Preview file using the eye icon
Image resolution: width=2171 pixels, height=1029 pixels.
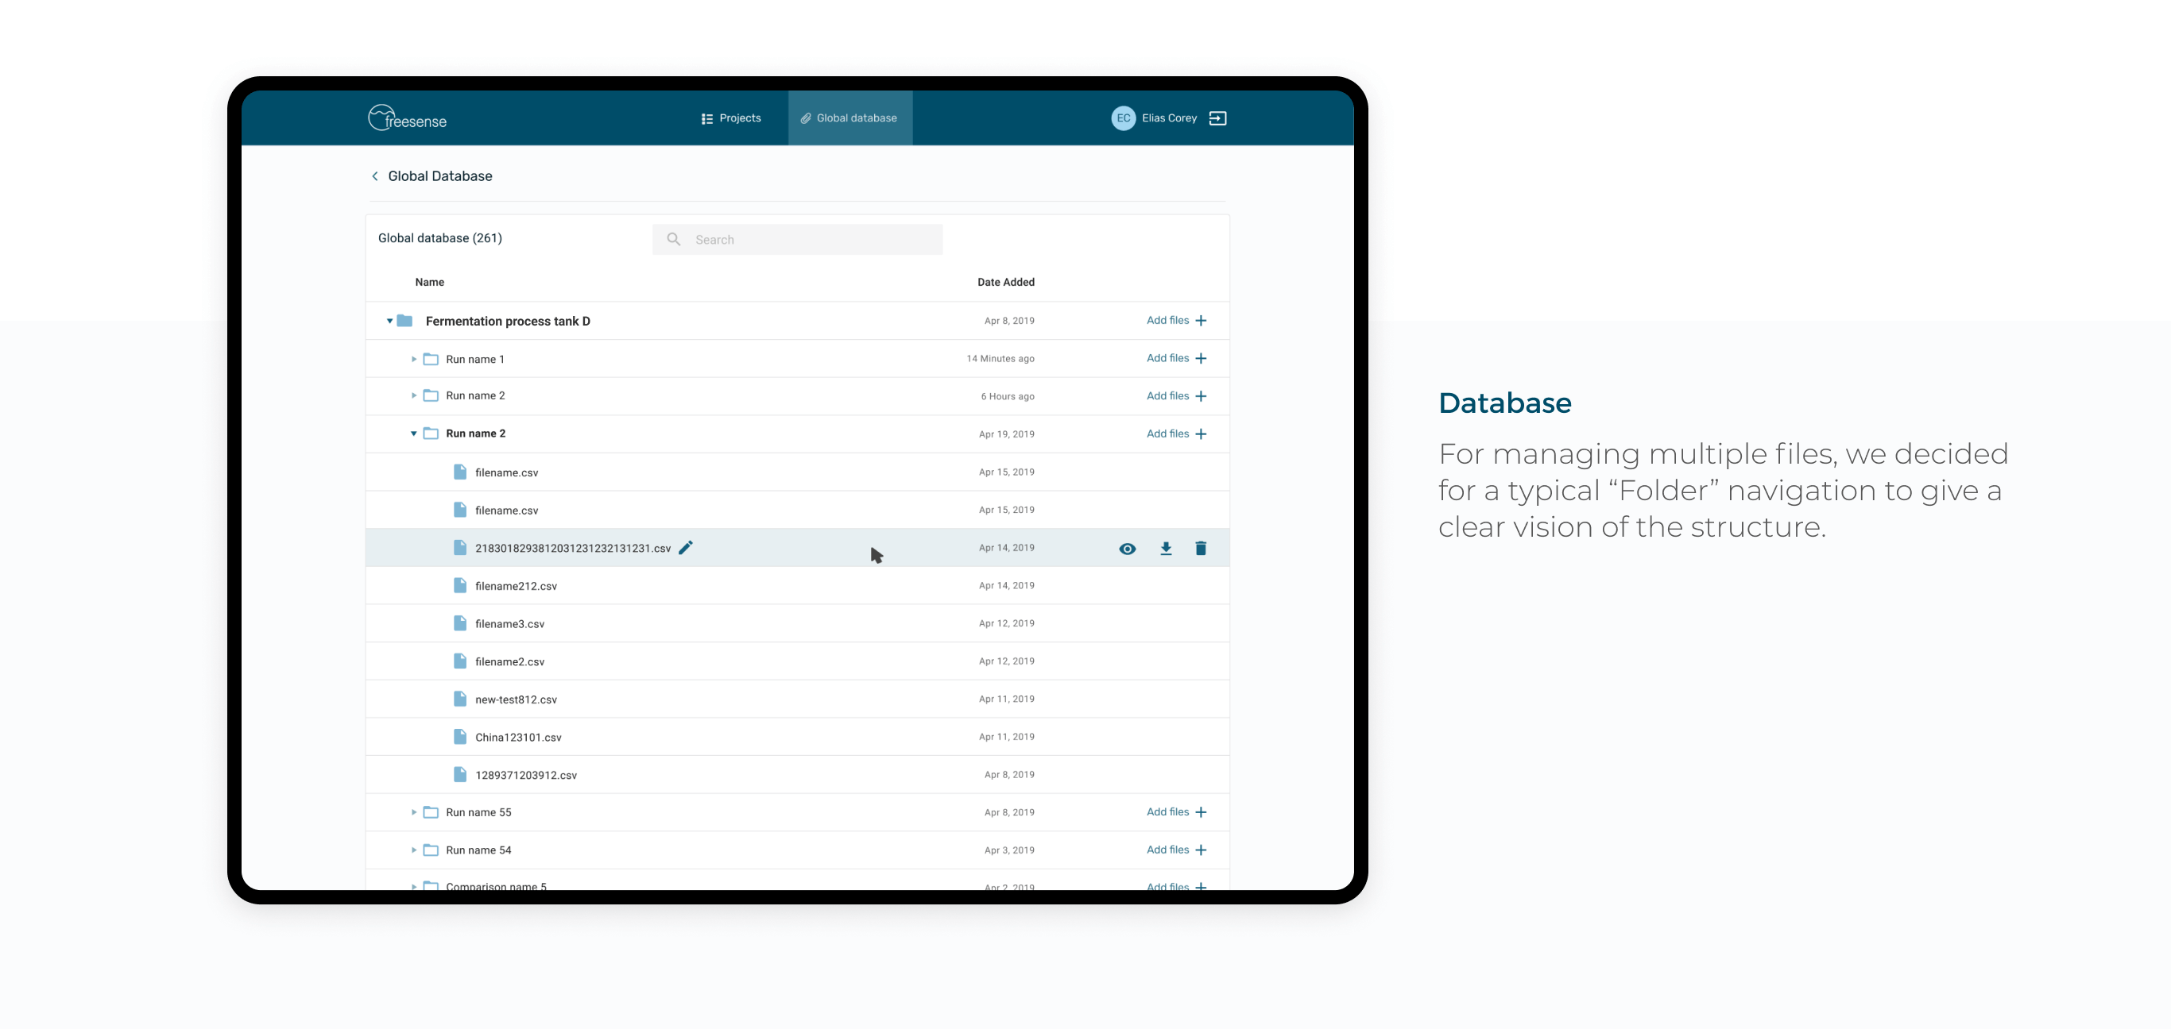click(x=1127, y=549)
